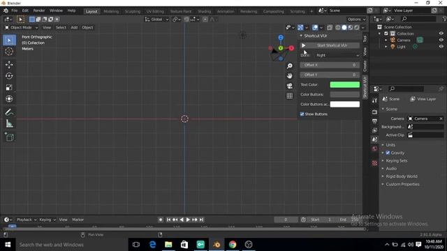
Task: Expand the Keying Sets panel
Action: [x=396, y=161]
